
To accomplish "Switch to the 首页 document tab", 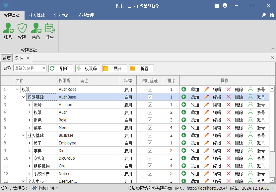I will tap(7, 58).
